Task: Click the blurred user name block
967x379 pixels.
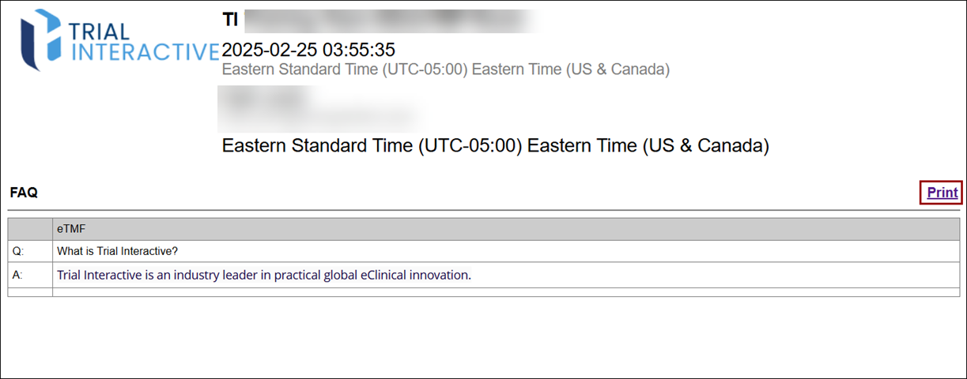Action: click(316, 109)
